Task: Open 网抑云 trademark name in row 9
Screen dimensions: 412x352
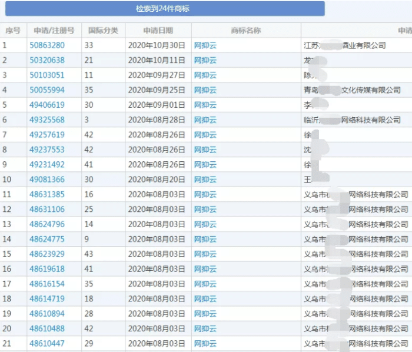Action: (205, 165)
